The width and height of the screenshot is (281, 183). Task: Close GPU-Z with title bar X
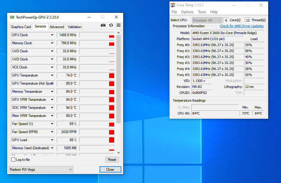click(x=116, y=17)
